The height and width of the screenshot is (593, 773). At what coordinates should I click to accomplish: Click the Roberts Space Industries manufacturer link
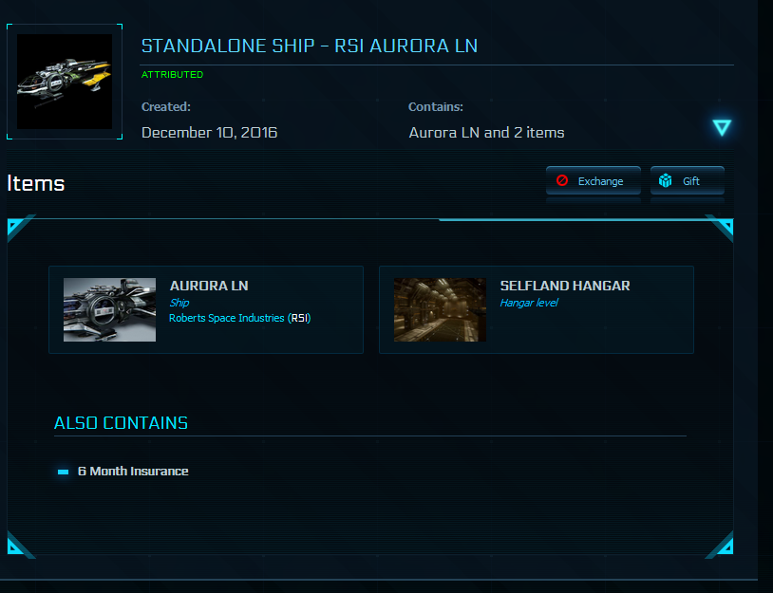tap(239, 318)
